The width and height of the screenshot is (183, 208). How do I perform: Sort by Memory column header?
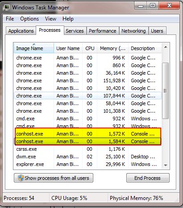[112, 48]
